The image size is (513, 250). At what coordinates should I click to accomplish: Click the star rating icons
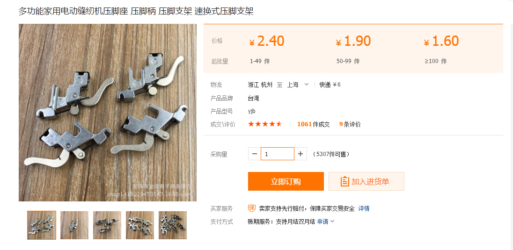(x=265, y=124)
